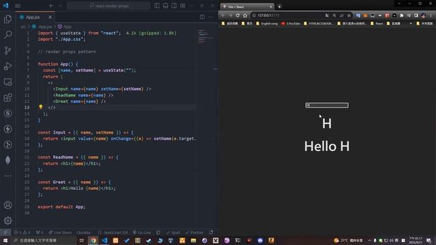The image size is (436, 245).
Task: Open editor More Actions menu
Action: coord(211,17)
